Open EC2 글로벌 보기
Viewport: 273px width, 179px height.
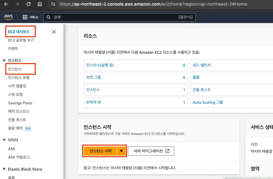click(x=21, y=40)
